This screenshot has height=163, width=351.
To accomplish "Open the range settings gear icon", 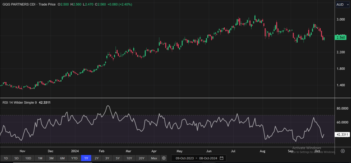I will pos(164,158).
